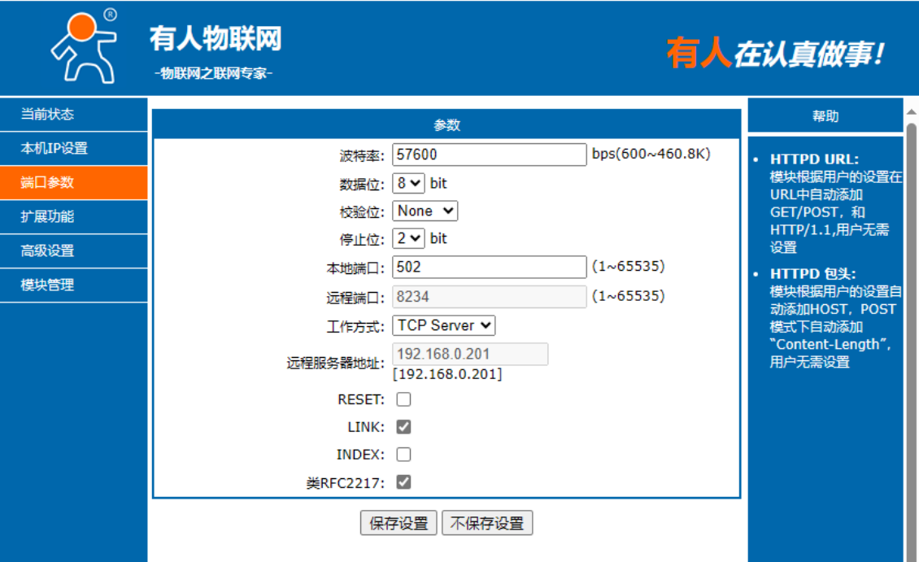Change the 工作方式 TCP Server dropdown
Screen dimensions: 919x562
(443, 325)
